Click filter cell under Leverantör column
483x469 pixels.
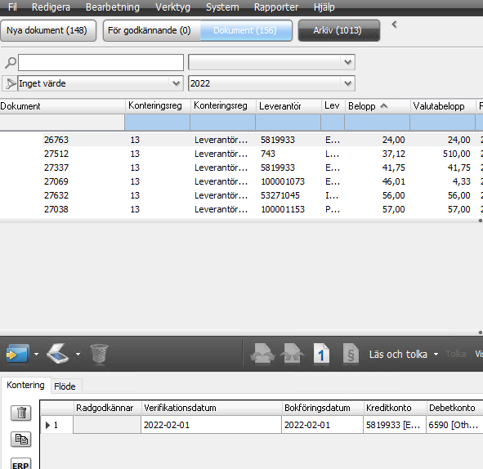coord(288,122)
